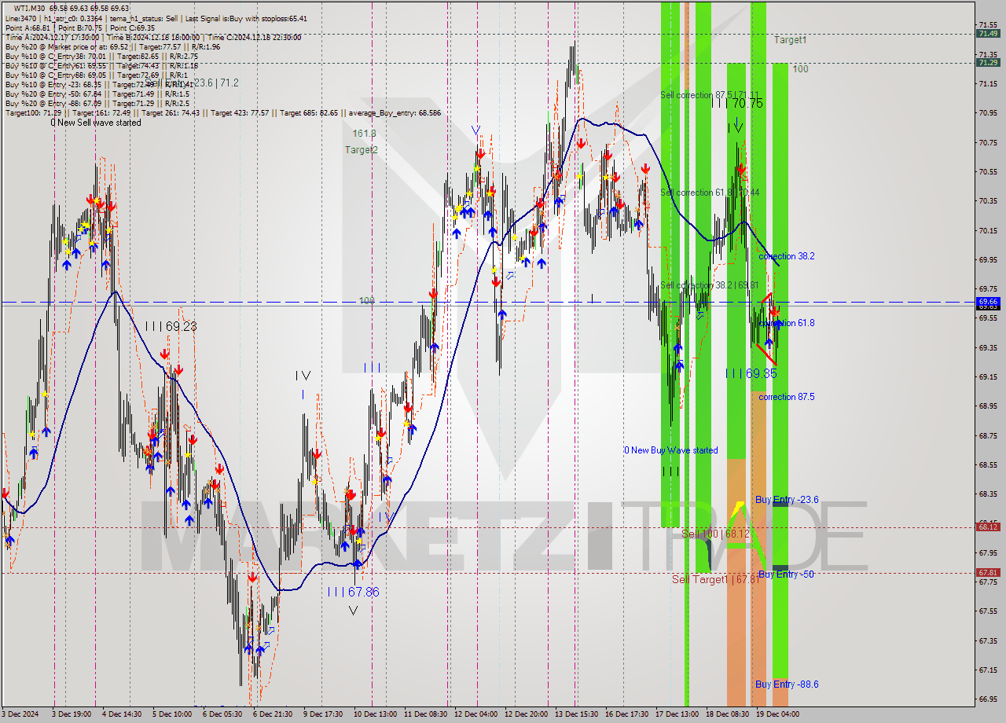Click the 'I I I 70.75' wave label
The height and width of the screenshot is (723, 1006).
736,103
